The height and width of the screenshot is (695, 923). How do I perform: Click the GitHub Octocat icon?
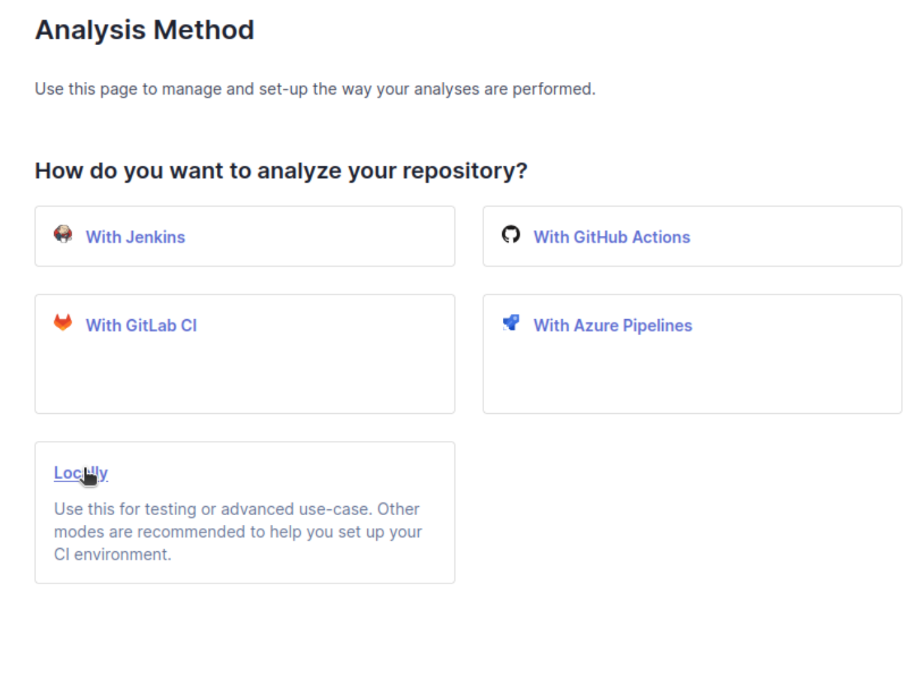511,234
